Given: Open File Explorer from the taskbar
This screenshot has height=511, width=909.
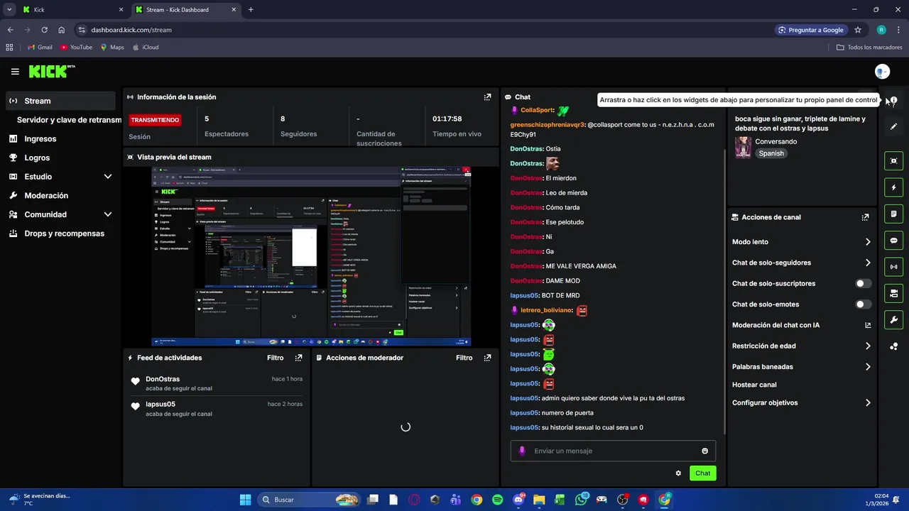Looking at the screenshot, I should coord(539,500).
